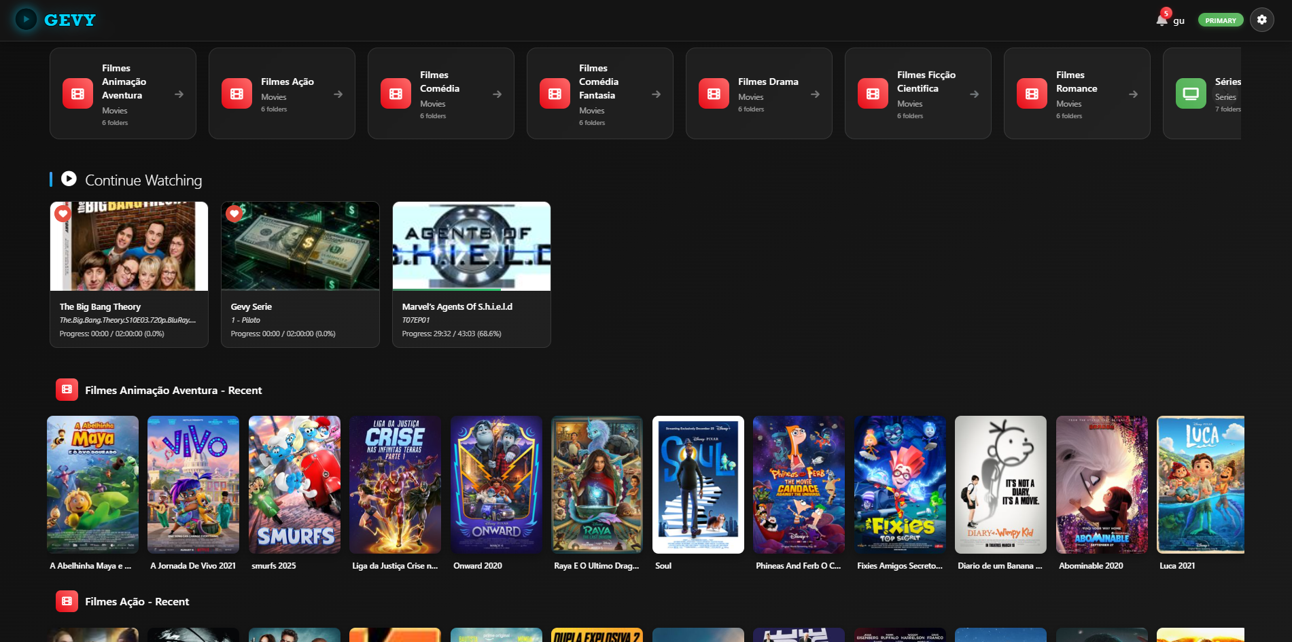
Task: Open Filmes Comédia Fantasia with its arrow
Action: coord(656,94)
